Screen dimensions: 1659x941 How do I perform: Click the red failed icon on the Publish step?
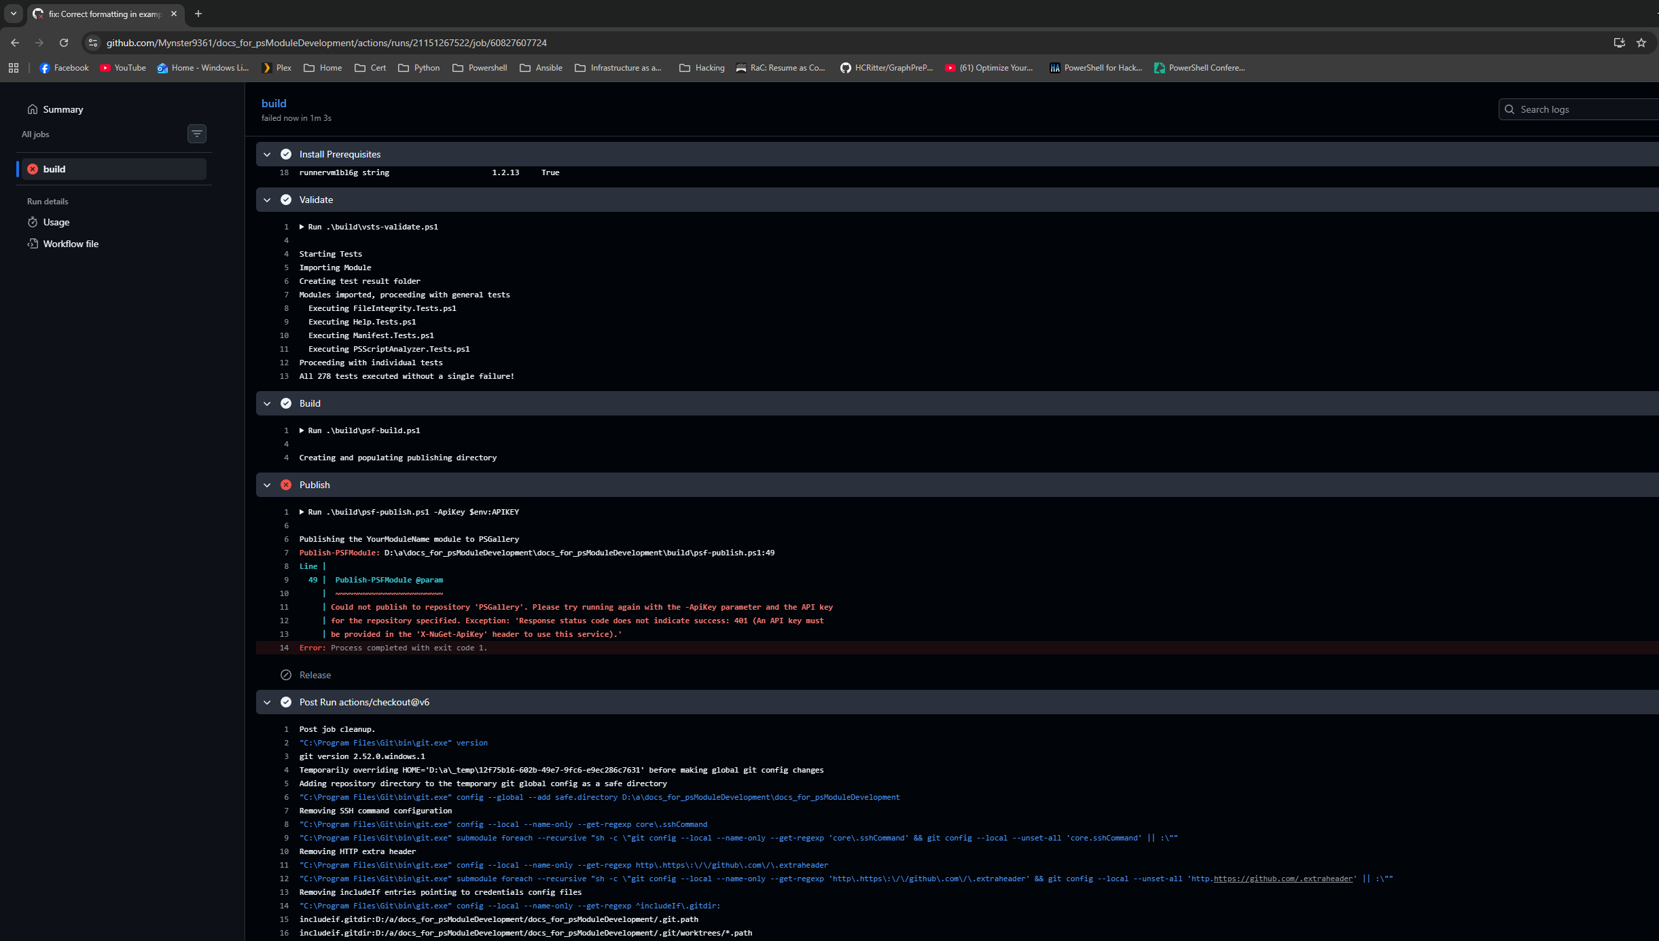[286, 485]
